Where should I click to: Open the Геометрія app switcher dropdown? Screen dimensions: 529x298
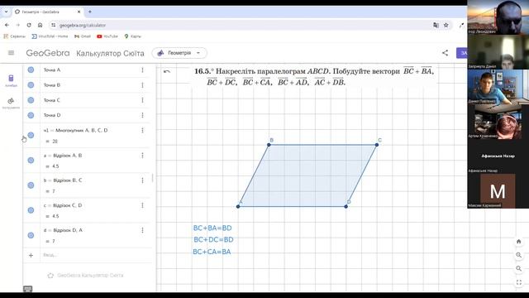pos(179,53)
